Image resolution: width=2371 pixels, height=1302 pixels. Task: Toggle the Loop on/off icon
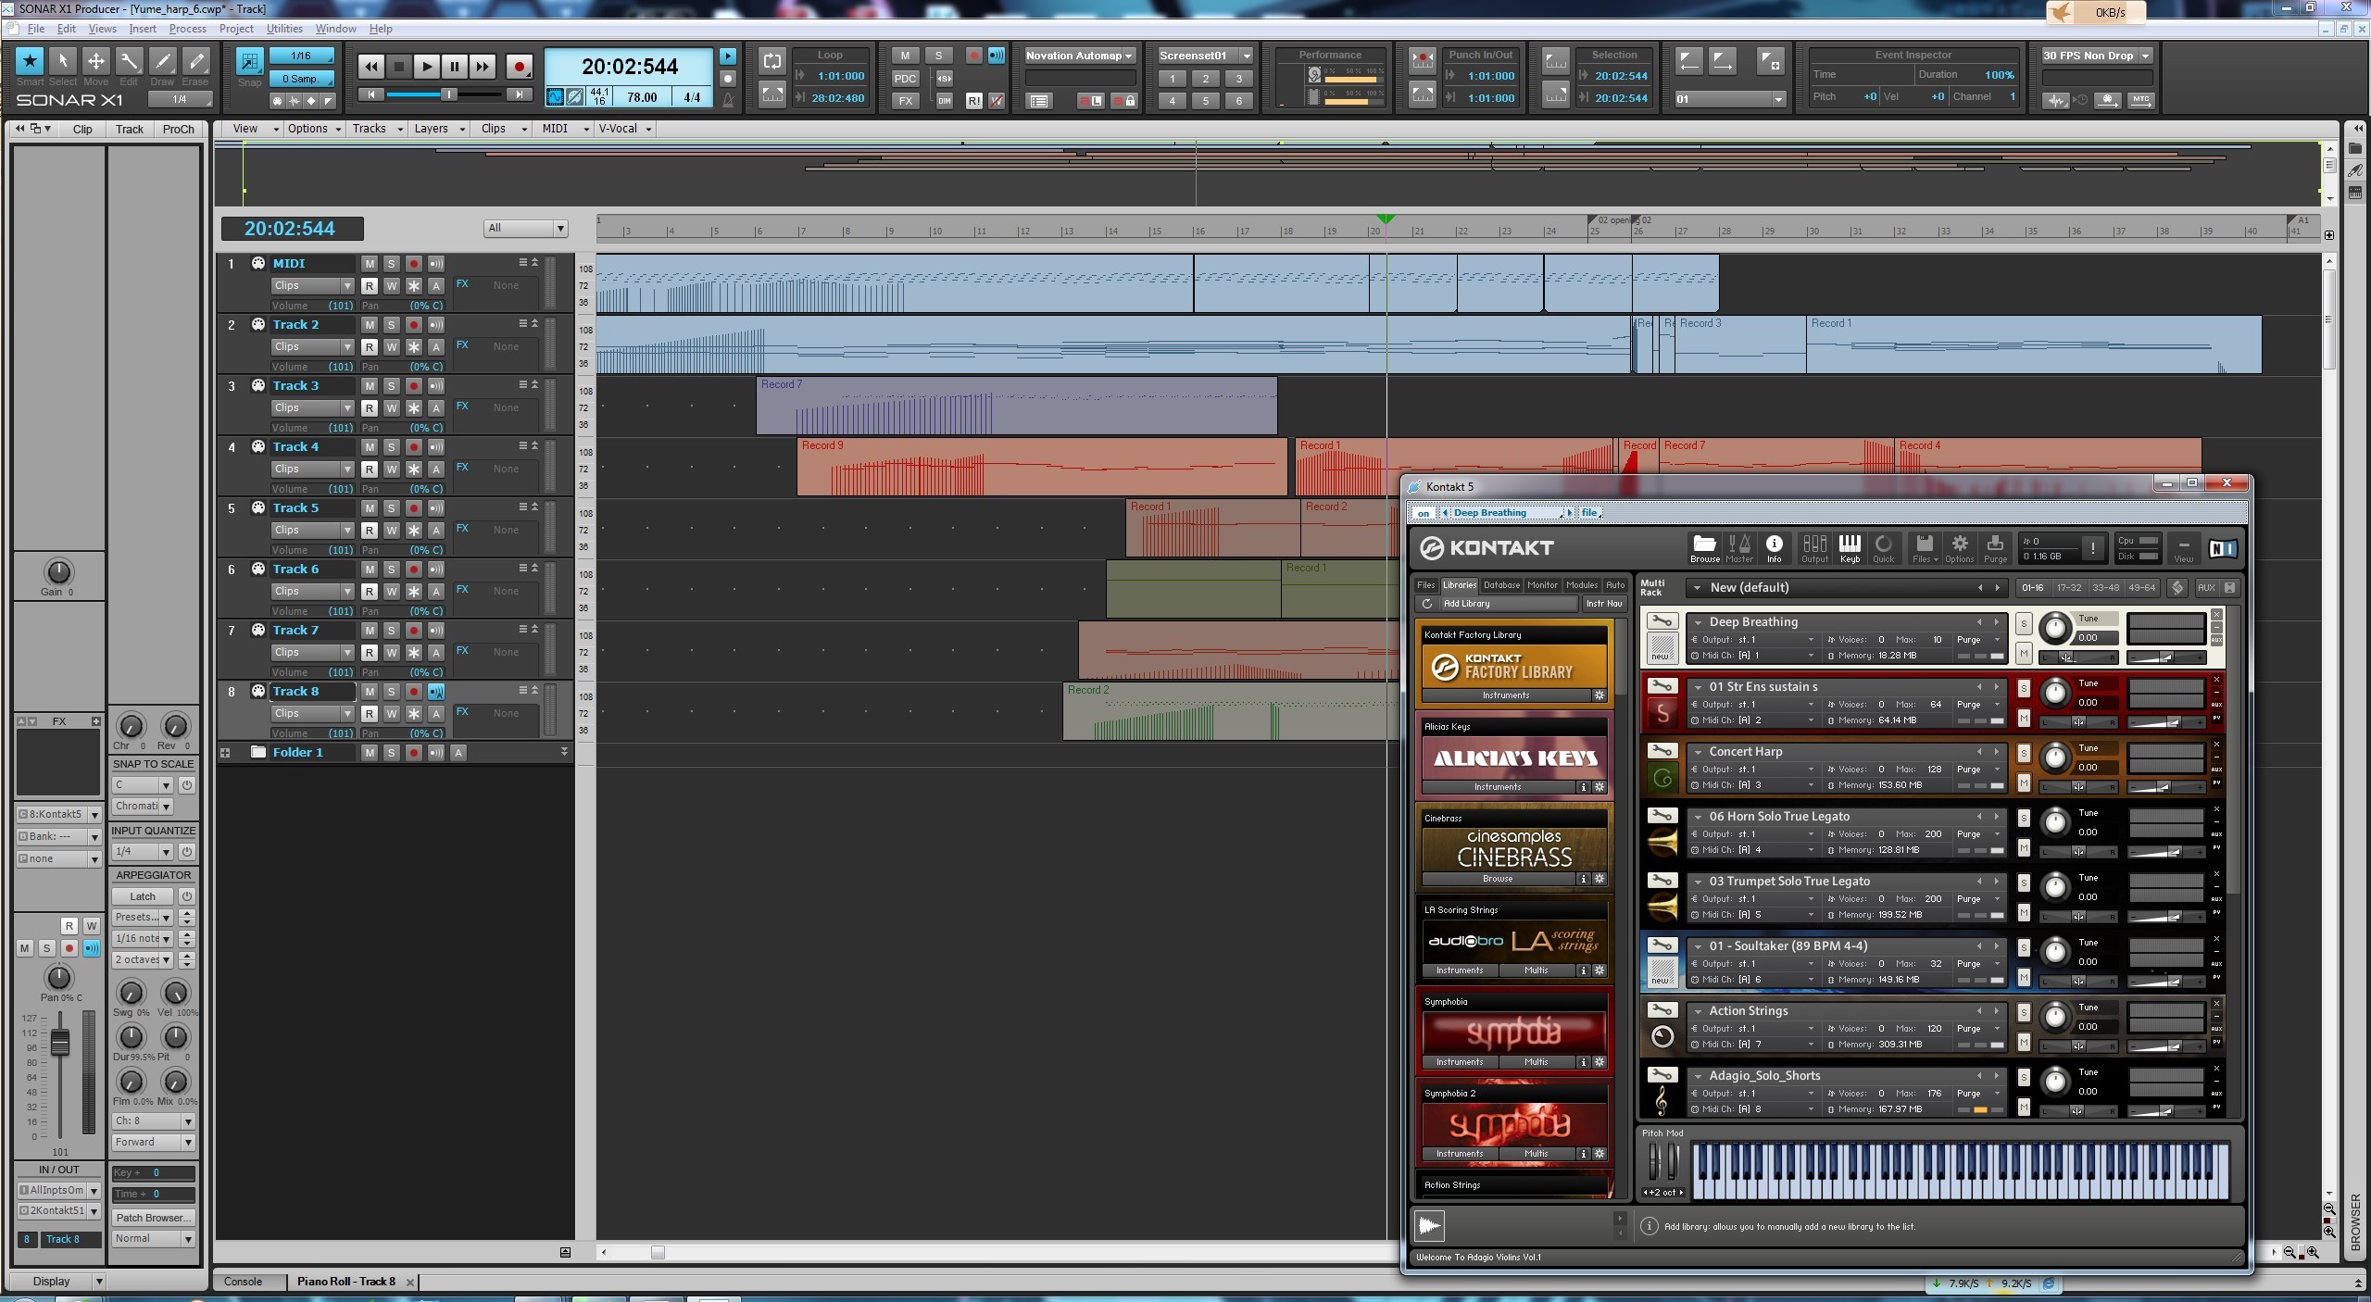click(772, 62)
